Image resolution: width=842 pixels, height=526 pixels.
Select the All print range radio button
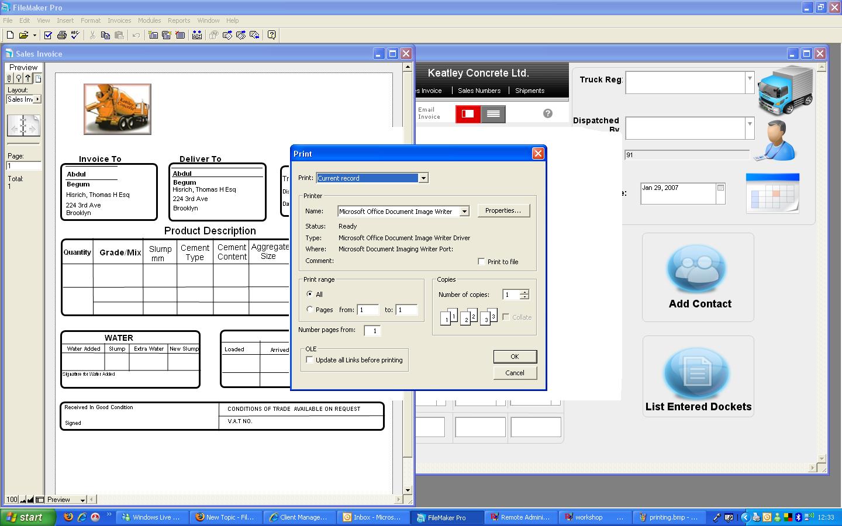tap(309, 294)
